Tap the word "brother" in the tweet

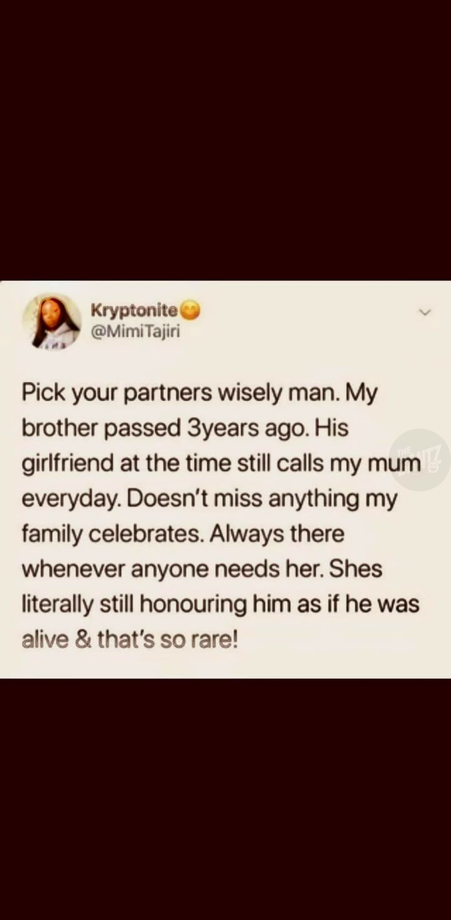click(x=59, y=428)
